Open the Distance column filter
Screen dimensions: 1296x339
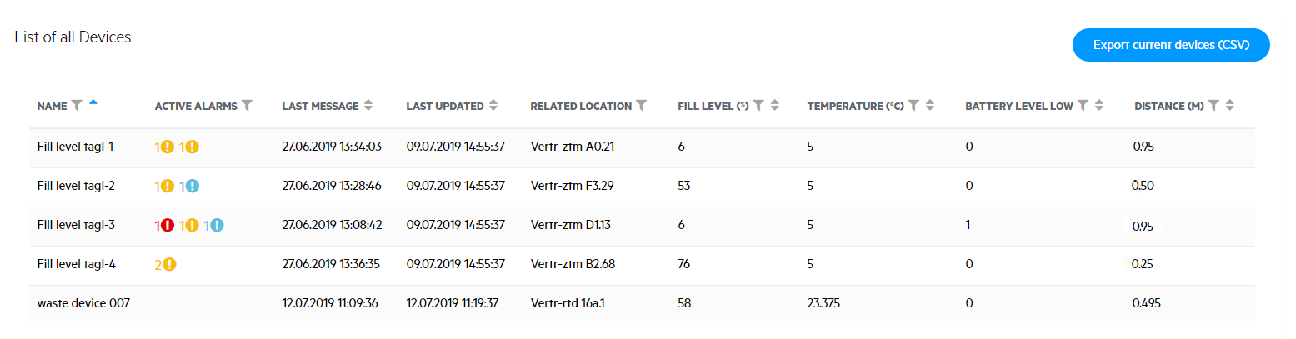tap(1214, 106)
